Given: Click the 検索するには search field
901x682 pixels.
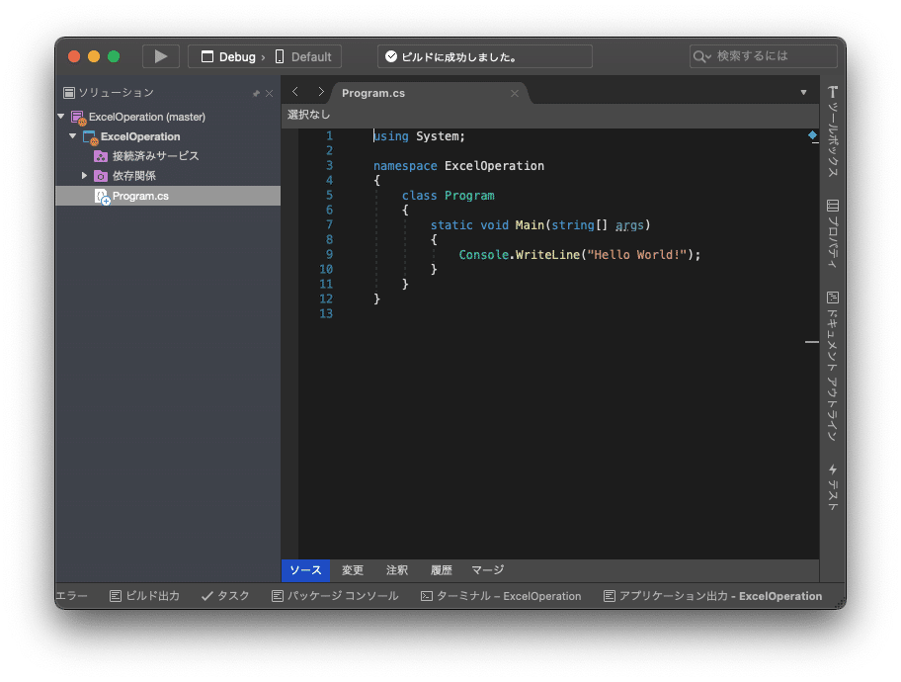Looking at the screenshot, I should tap(763, 56).
